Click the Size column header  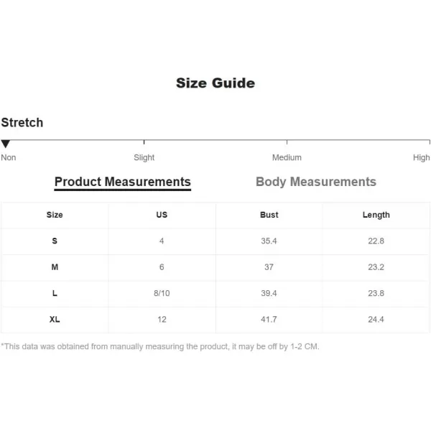(55, 215)
